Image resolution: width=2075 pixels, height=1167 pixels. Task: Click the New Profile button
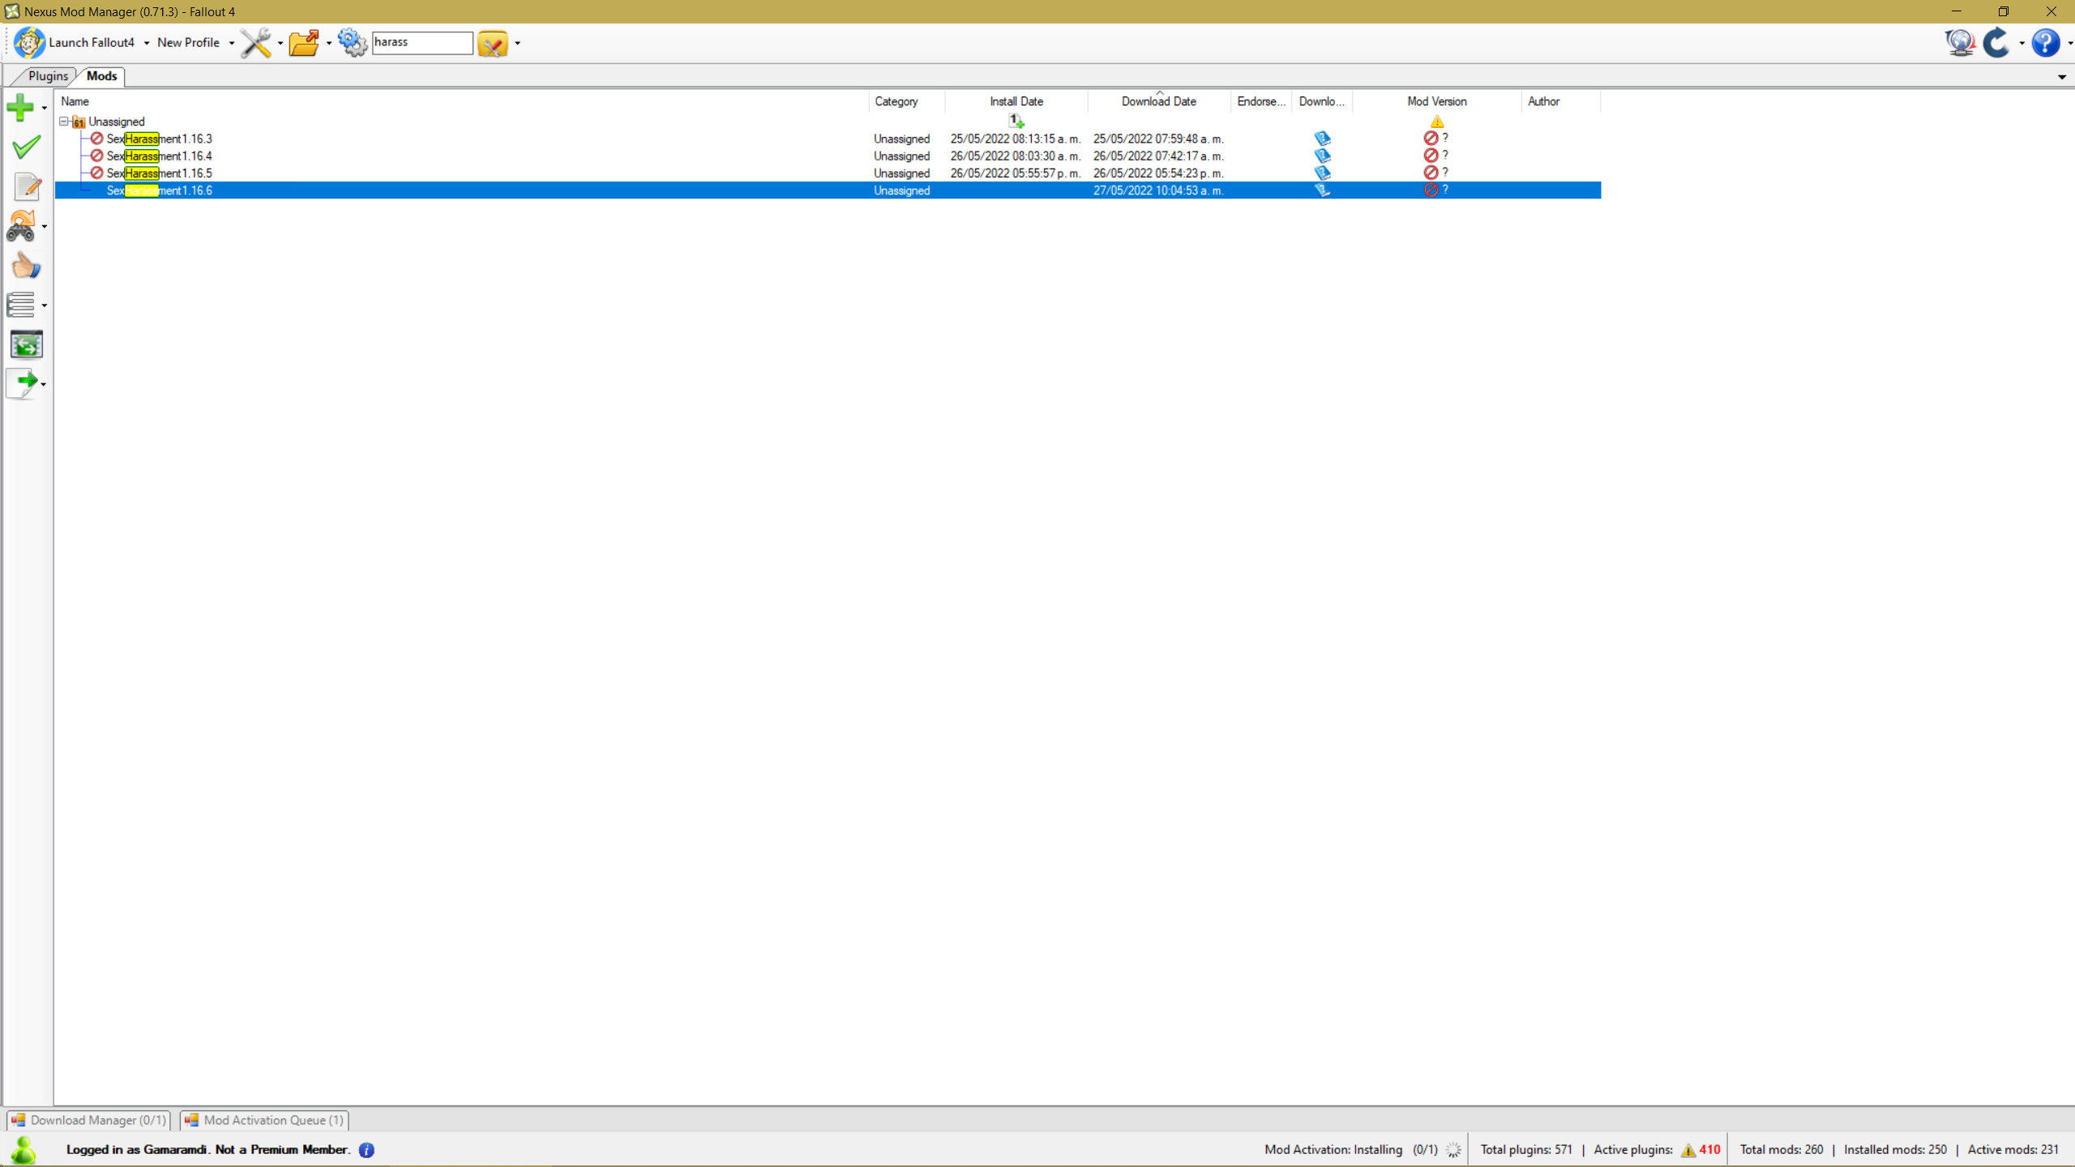coord(189,43)
